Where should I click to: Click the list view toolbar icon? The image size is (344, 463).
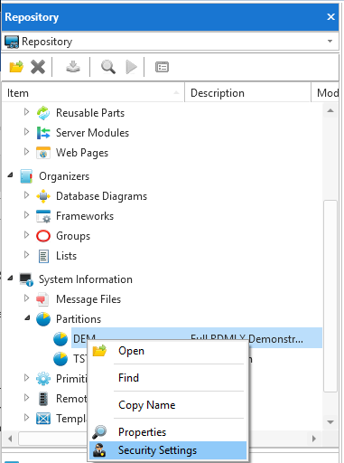pos(162,67)
